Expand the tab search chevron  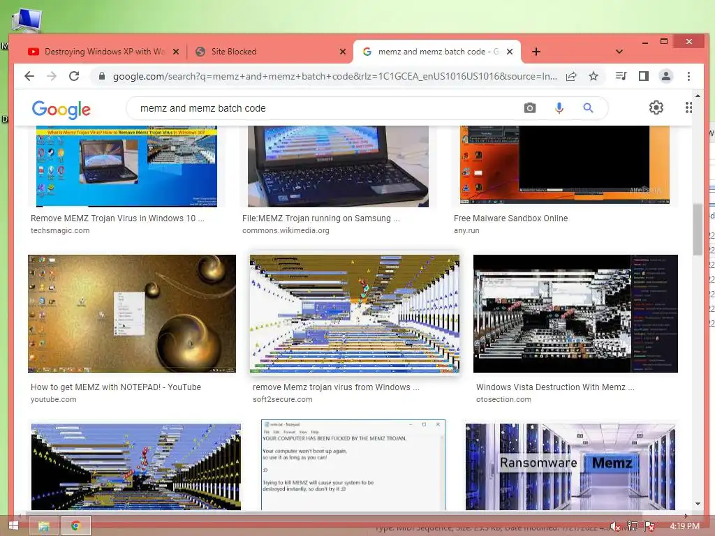(x=619, y=52)
